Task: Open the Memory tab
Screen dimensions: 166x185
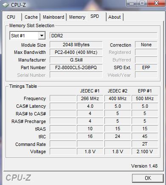Action: (x=77, y=17)
